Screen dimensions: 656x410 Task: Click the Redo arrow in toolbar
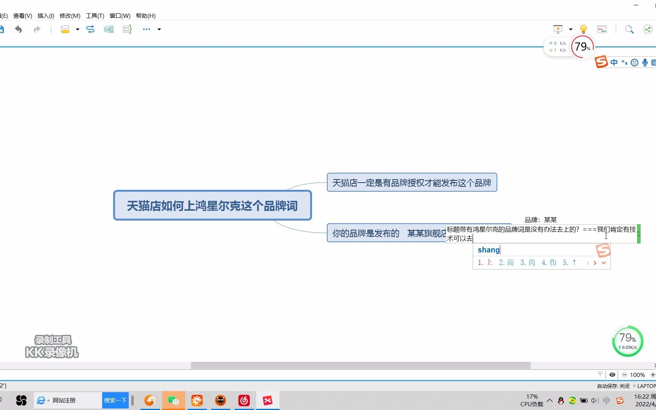37,29
